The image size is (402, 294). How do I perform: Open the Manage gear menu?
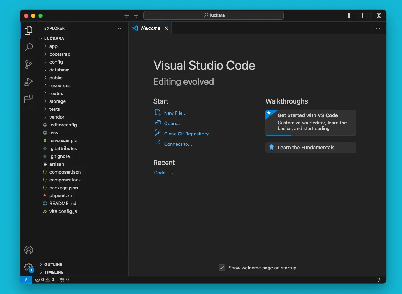click(x=29, y=267)
